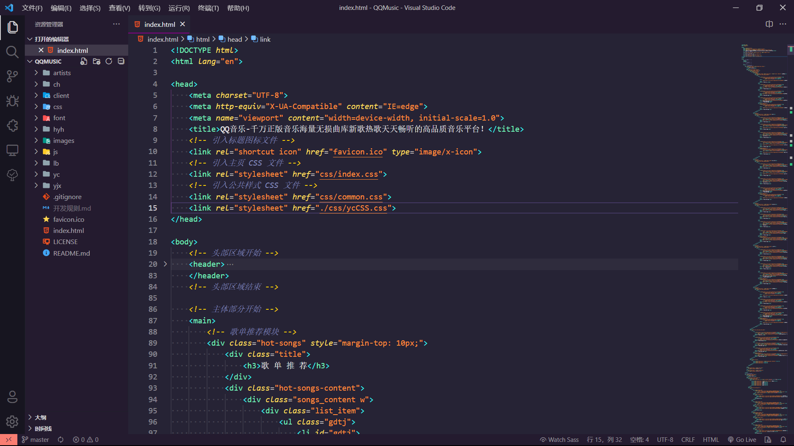Open the Search view in activity bar
Viewport: 794px width, 446px height.
(x=12, y=52)
